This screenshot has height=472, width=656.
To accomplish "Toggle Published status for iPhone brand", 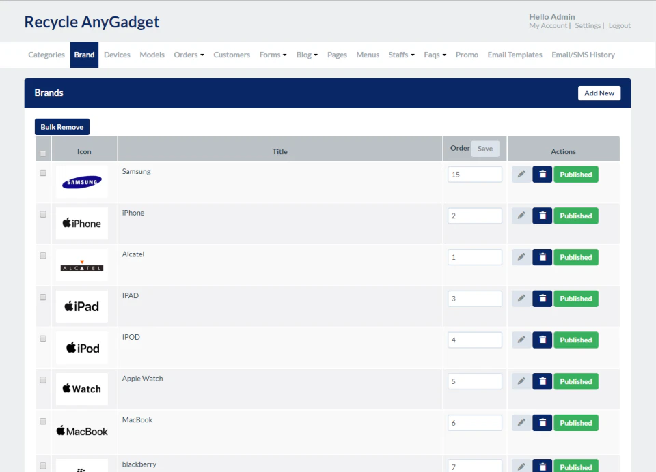I will click(x=576, y=216).
